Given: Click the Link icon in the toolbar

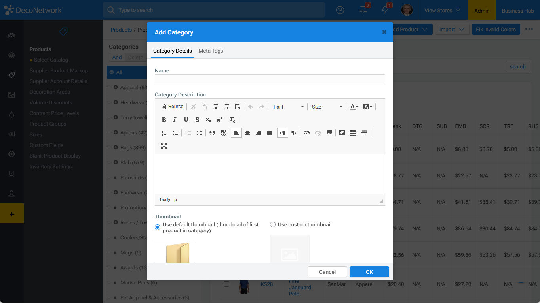Looking at the screenshot, I should (x=307, y=133).
